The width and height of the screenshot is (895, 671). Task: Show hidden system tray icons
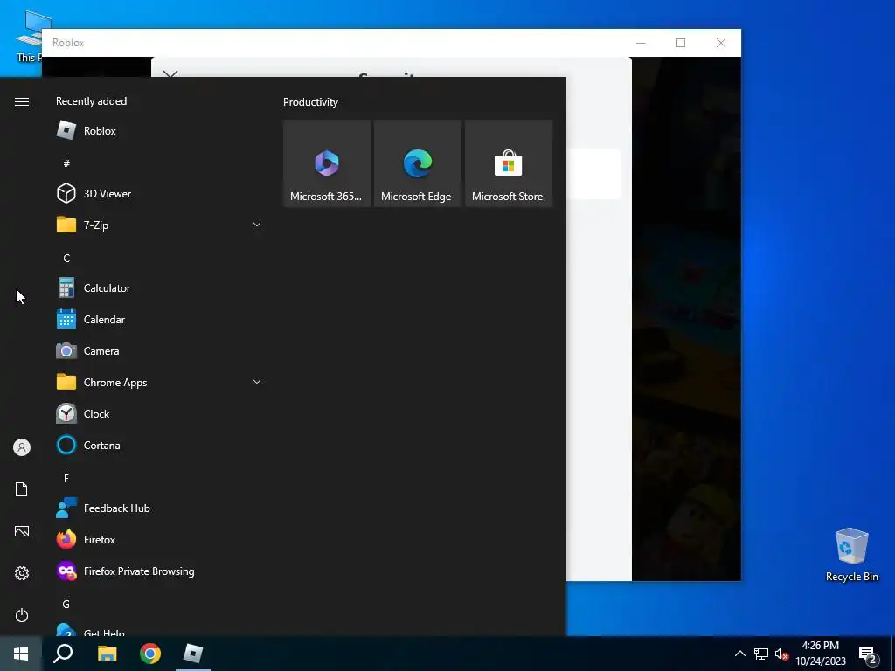coord(739,654)
